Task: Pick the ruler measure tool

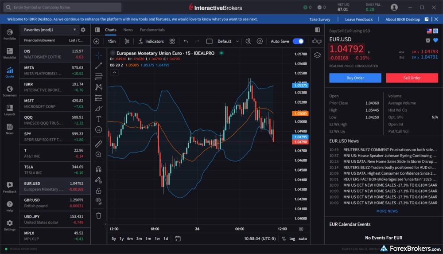Action: click(98, 144)
